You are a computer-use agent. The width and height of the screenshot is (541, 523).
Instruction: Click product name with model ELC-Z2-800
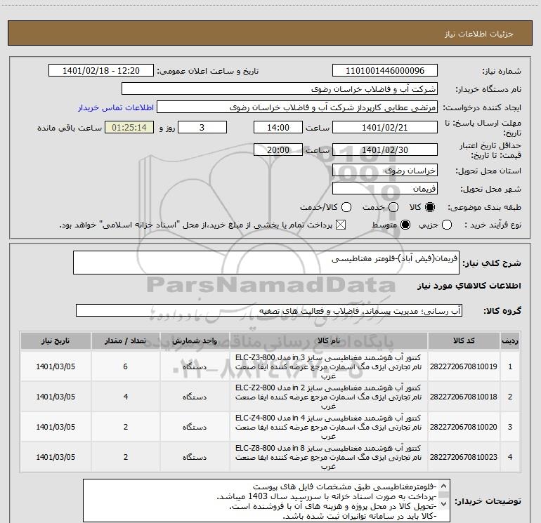click(x=329, y=397)
